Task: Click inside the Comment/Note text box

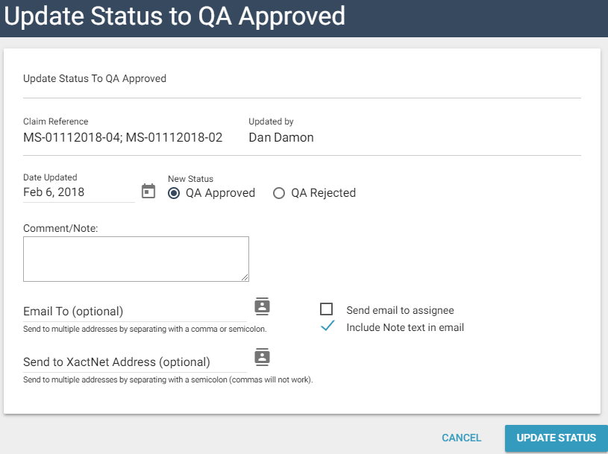Action: [x=136, y=259]
